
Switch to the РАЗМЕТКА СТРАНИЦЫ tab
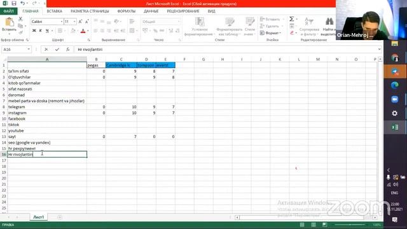[90, 11]
